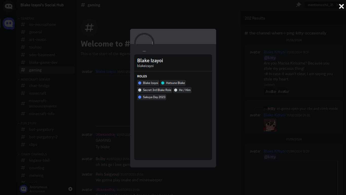The width and height of the screenshot is (346, 195).
Task: Click He / Him grey color dot
Action: click(x=176, y=90)
